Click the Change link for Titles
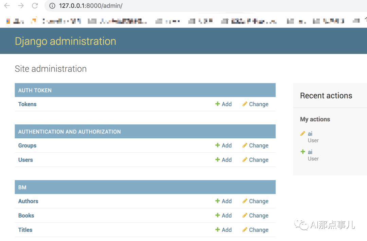The height and width of the screenshot is (241, 367). tap(259, 230)
